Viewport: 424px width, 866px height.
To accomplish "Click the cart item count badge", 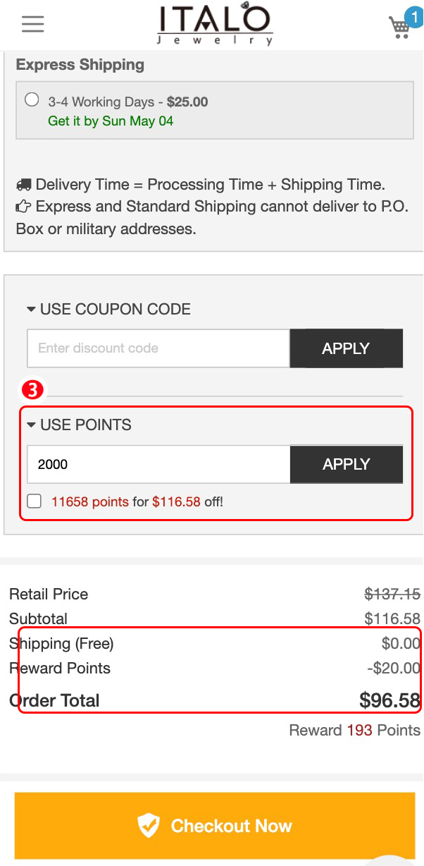I will point(413,15).
